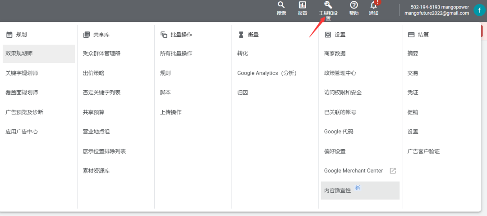Click the external link icon beside Google Merchant Center
Screen dimensions: 487x216
point(393,171)
